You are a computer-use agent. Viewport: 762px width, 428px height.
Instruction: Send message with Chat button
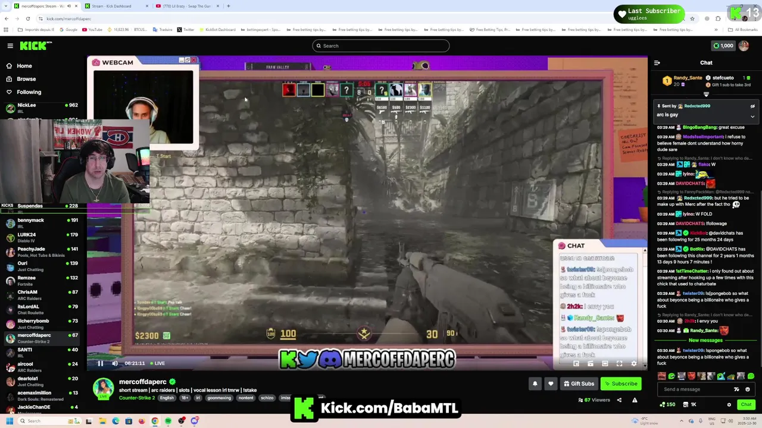point(746,405)
